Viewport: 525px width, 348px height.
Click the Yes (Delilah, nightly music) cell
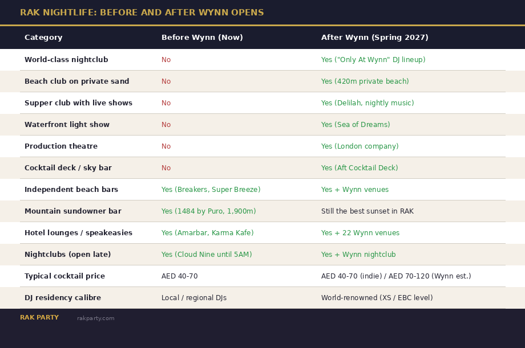[x=367, y=103]
